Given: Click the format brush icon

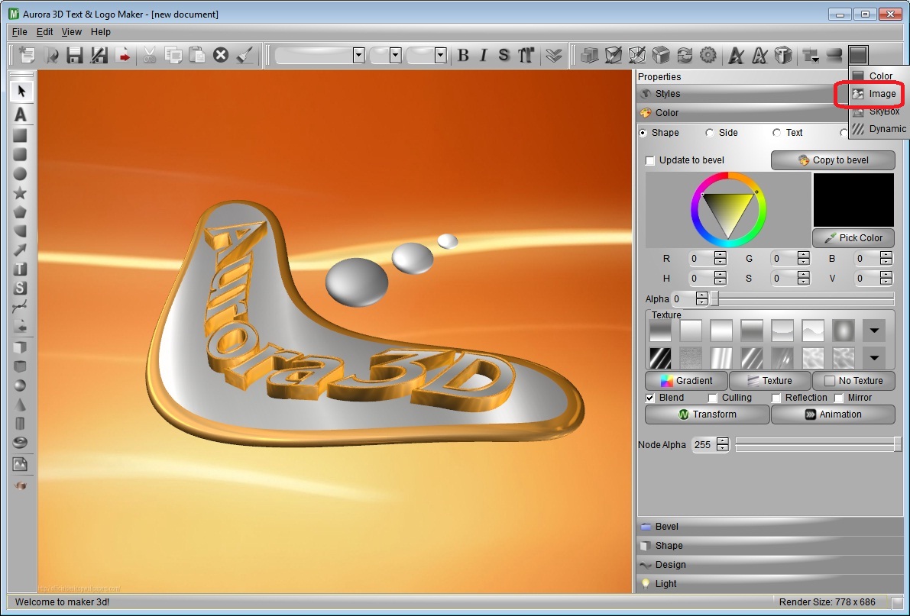Looking at the screenshot, I should pyautogui.click(x=245, y=55).
